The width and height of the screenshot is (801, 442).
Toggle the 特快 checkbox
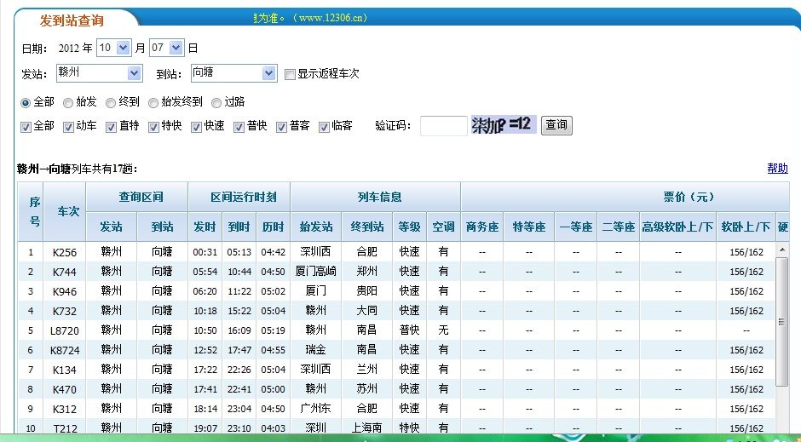click(153, 127)
